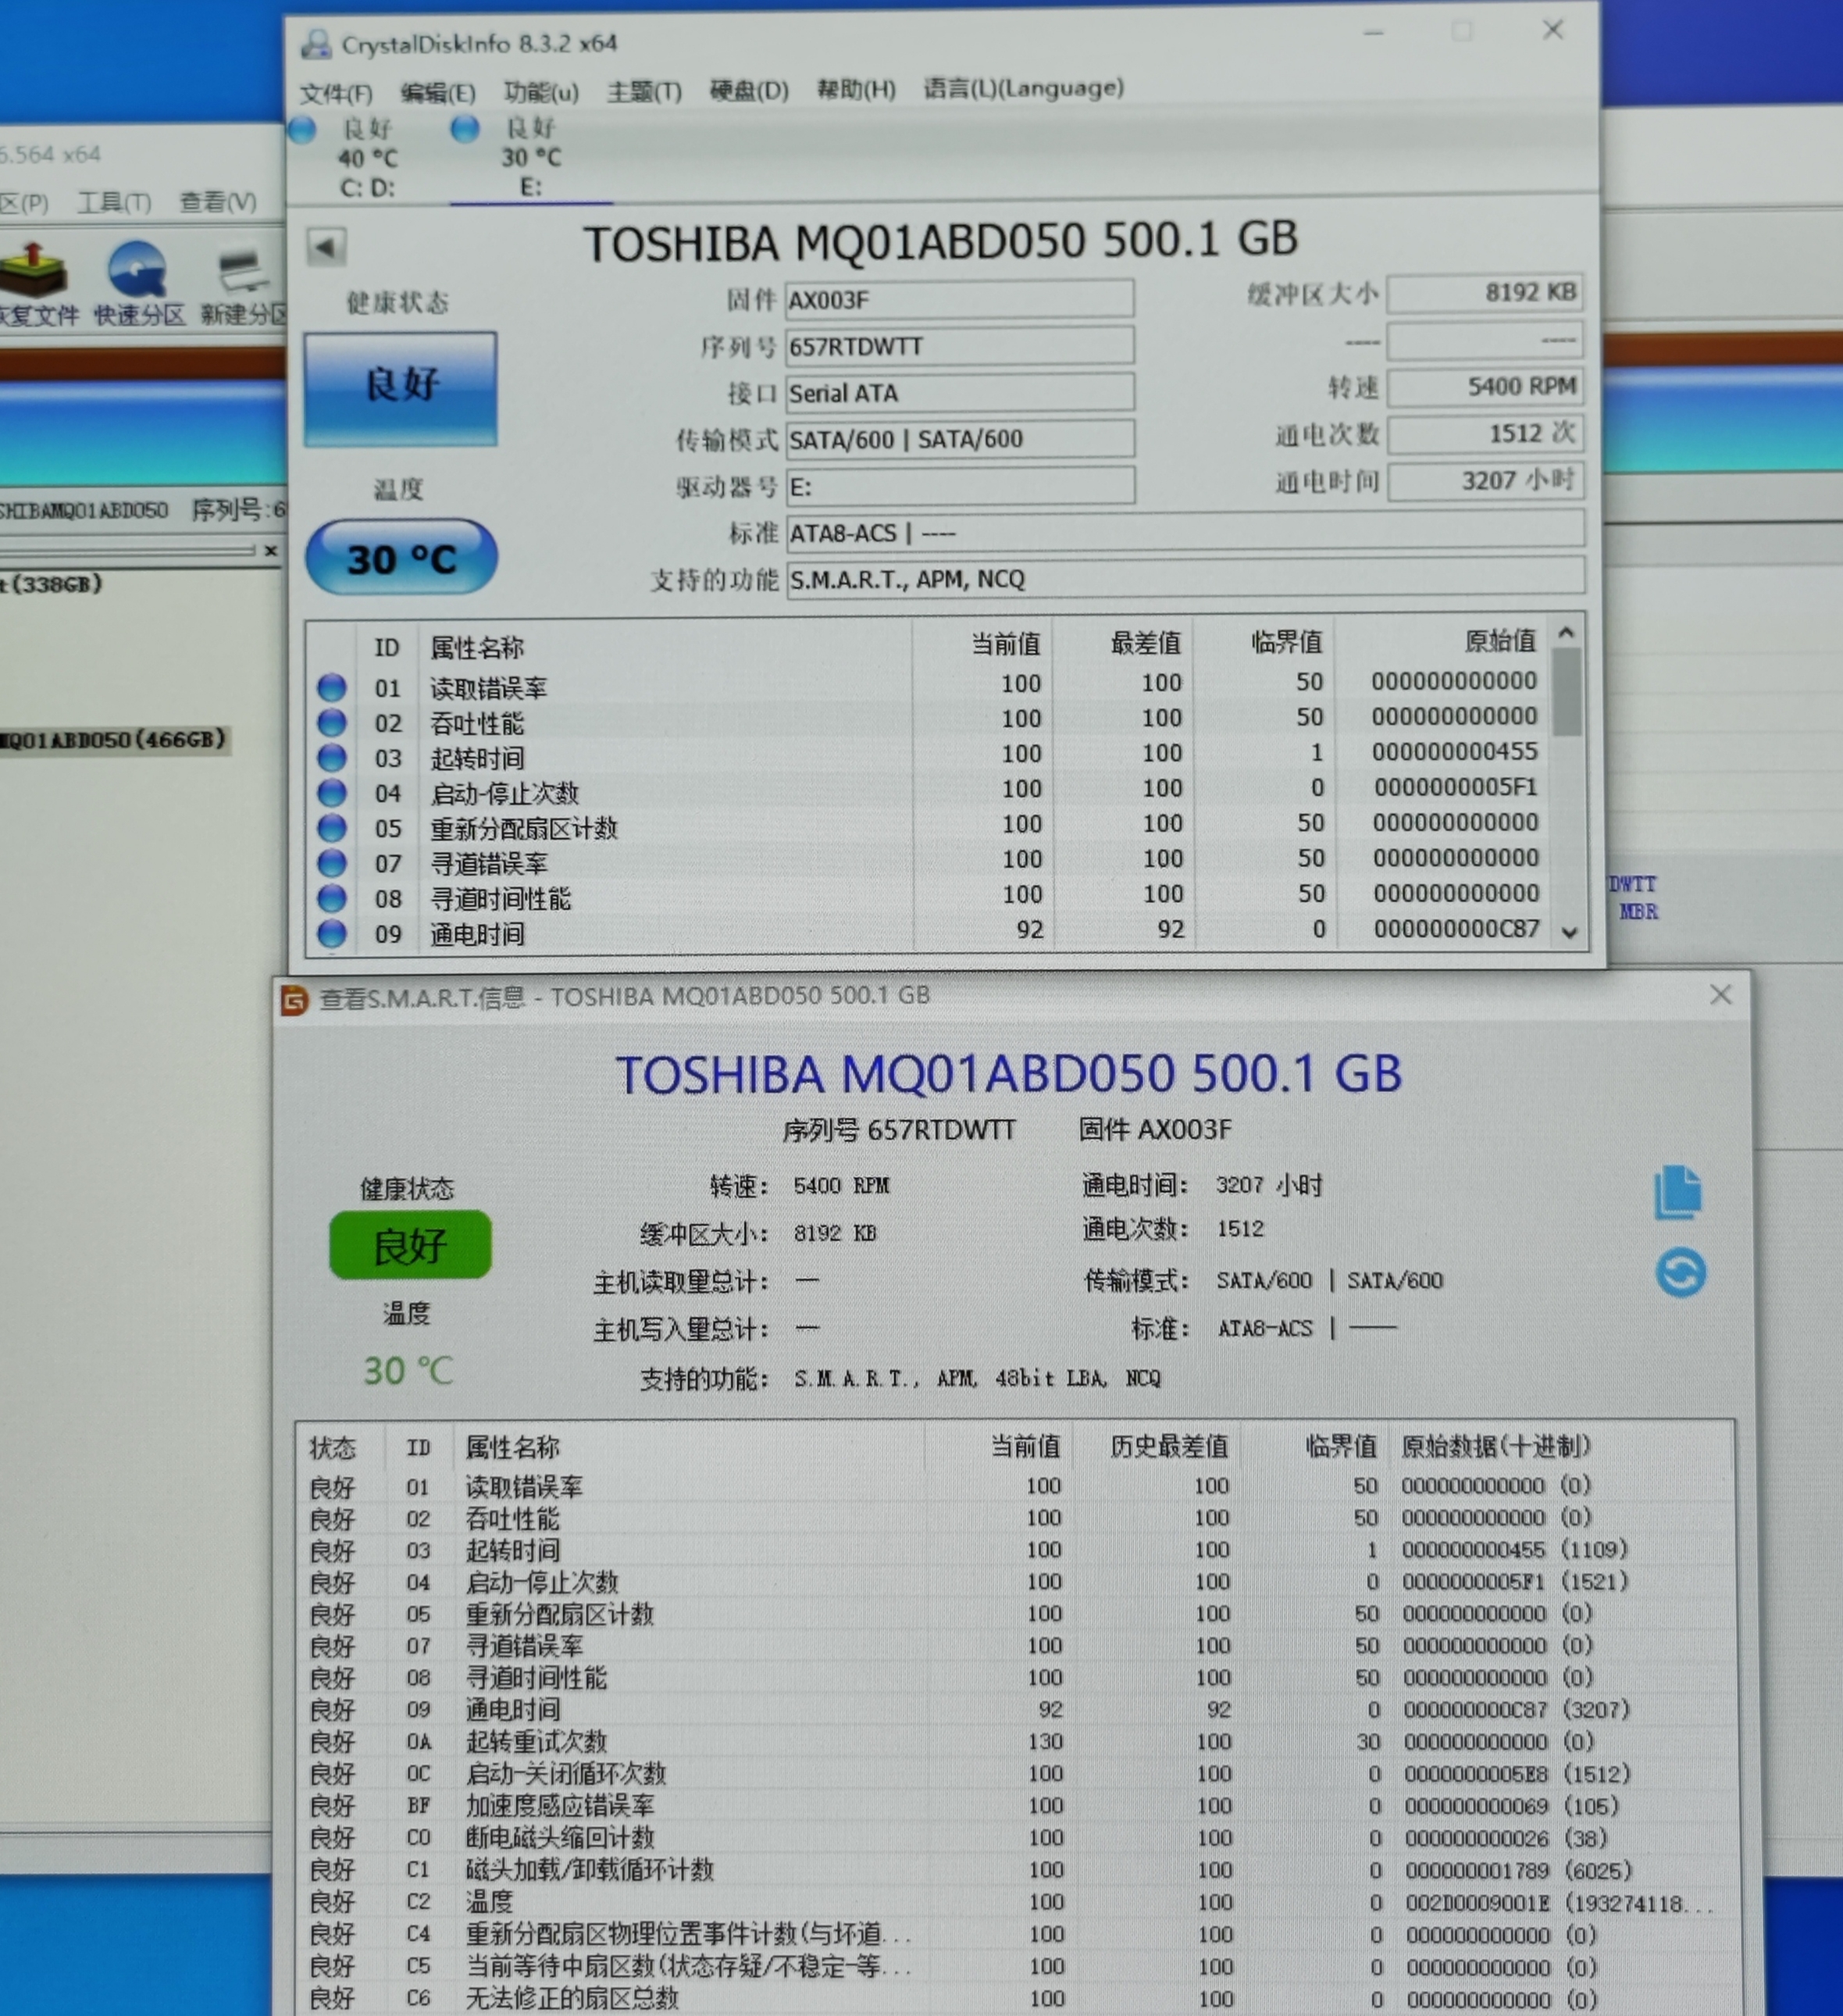Click the 固件 AX003F field
Screen dimensions: 1843x2016
click(x=960, y=299)
